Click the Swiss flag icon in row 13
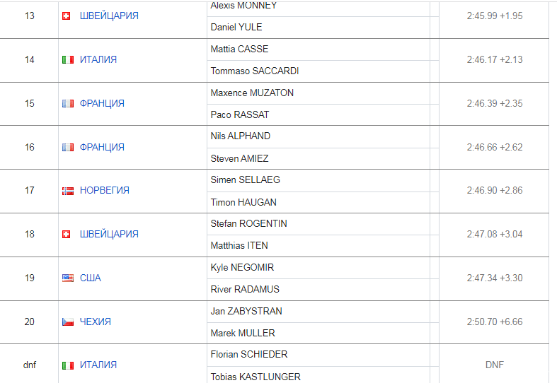This screenshot has width=557, height=383. click(66, 16)
